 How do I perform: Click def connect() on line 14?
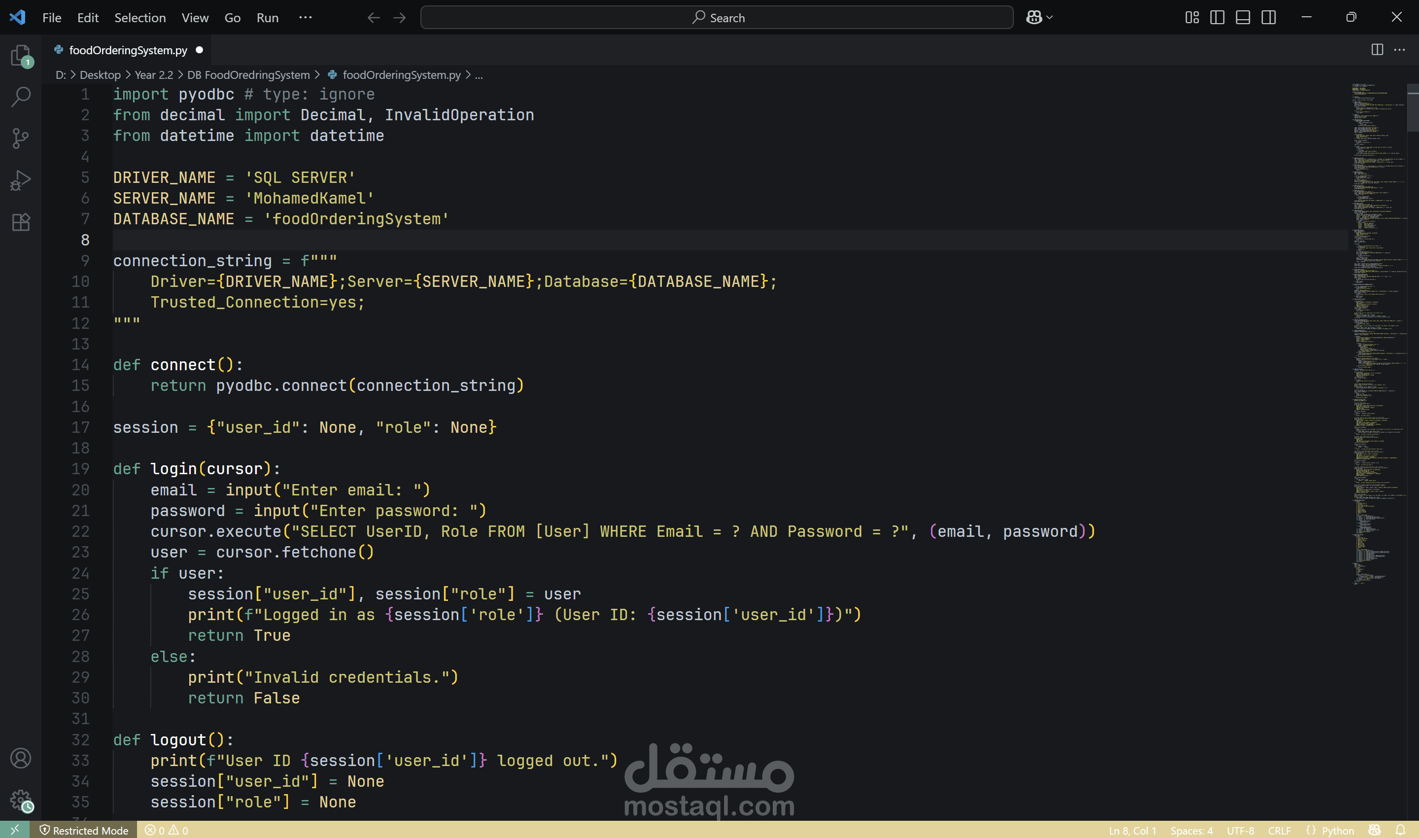click(178, 365)
